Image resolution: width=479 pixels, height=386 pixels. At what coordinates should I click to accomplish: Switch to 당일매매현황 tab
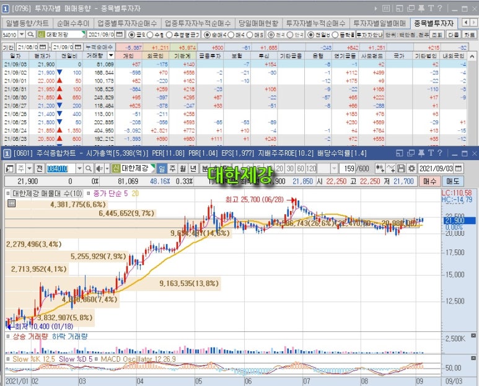[258, 23]
